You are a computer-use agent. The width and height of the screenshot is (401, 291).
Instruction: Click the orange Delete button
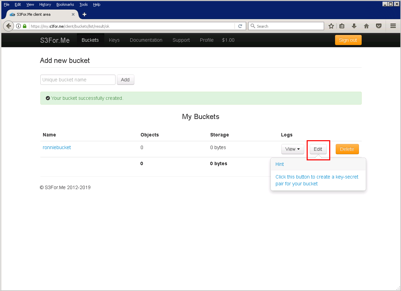(347, 149)
